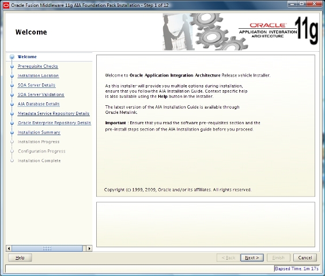Click the bullet icon beside AIA Database Details
Image resolution: width=325 pixels, height=276 pixels.
click(x=12, y=104)
